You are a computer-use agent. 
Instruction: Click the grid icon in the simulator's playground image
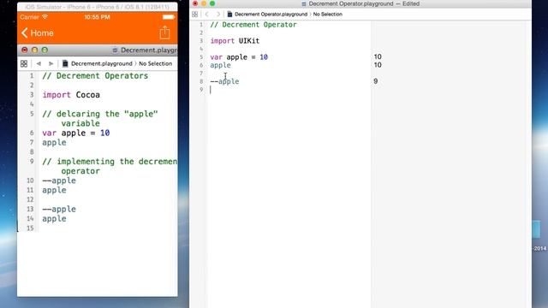point(24,63)
